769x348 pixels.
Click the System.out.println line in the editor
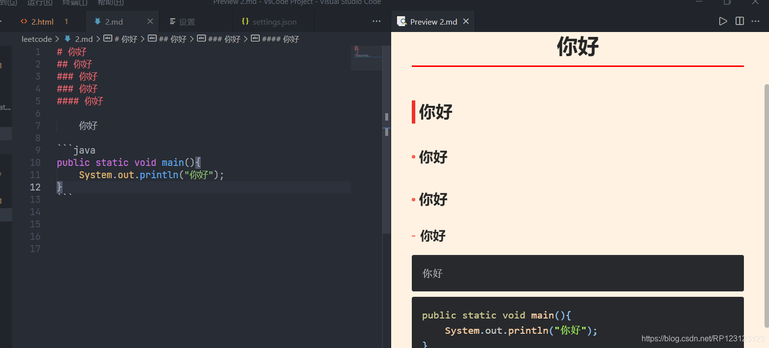coord(152,175)
